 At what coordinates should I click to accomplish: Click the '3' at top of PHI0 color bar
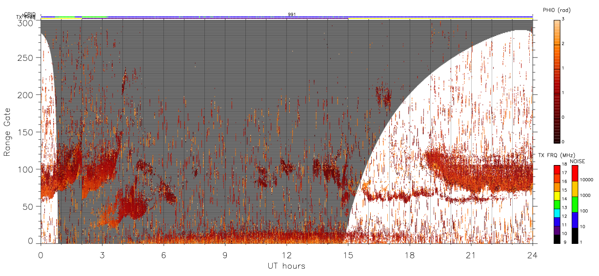[x=562, y=19]
